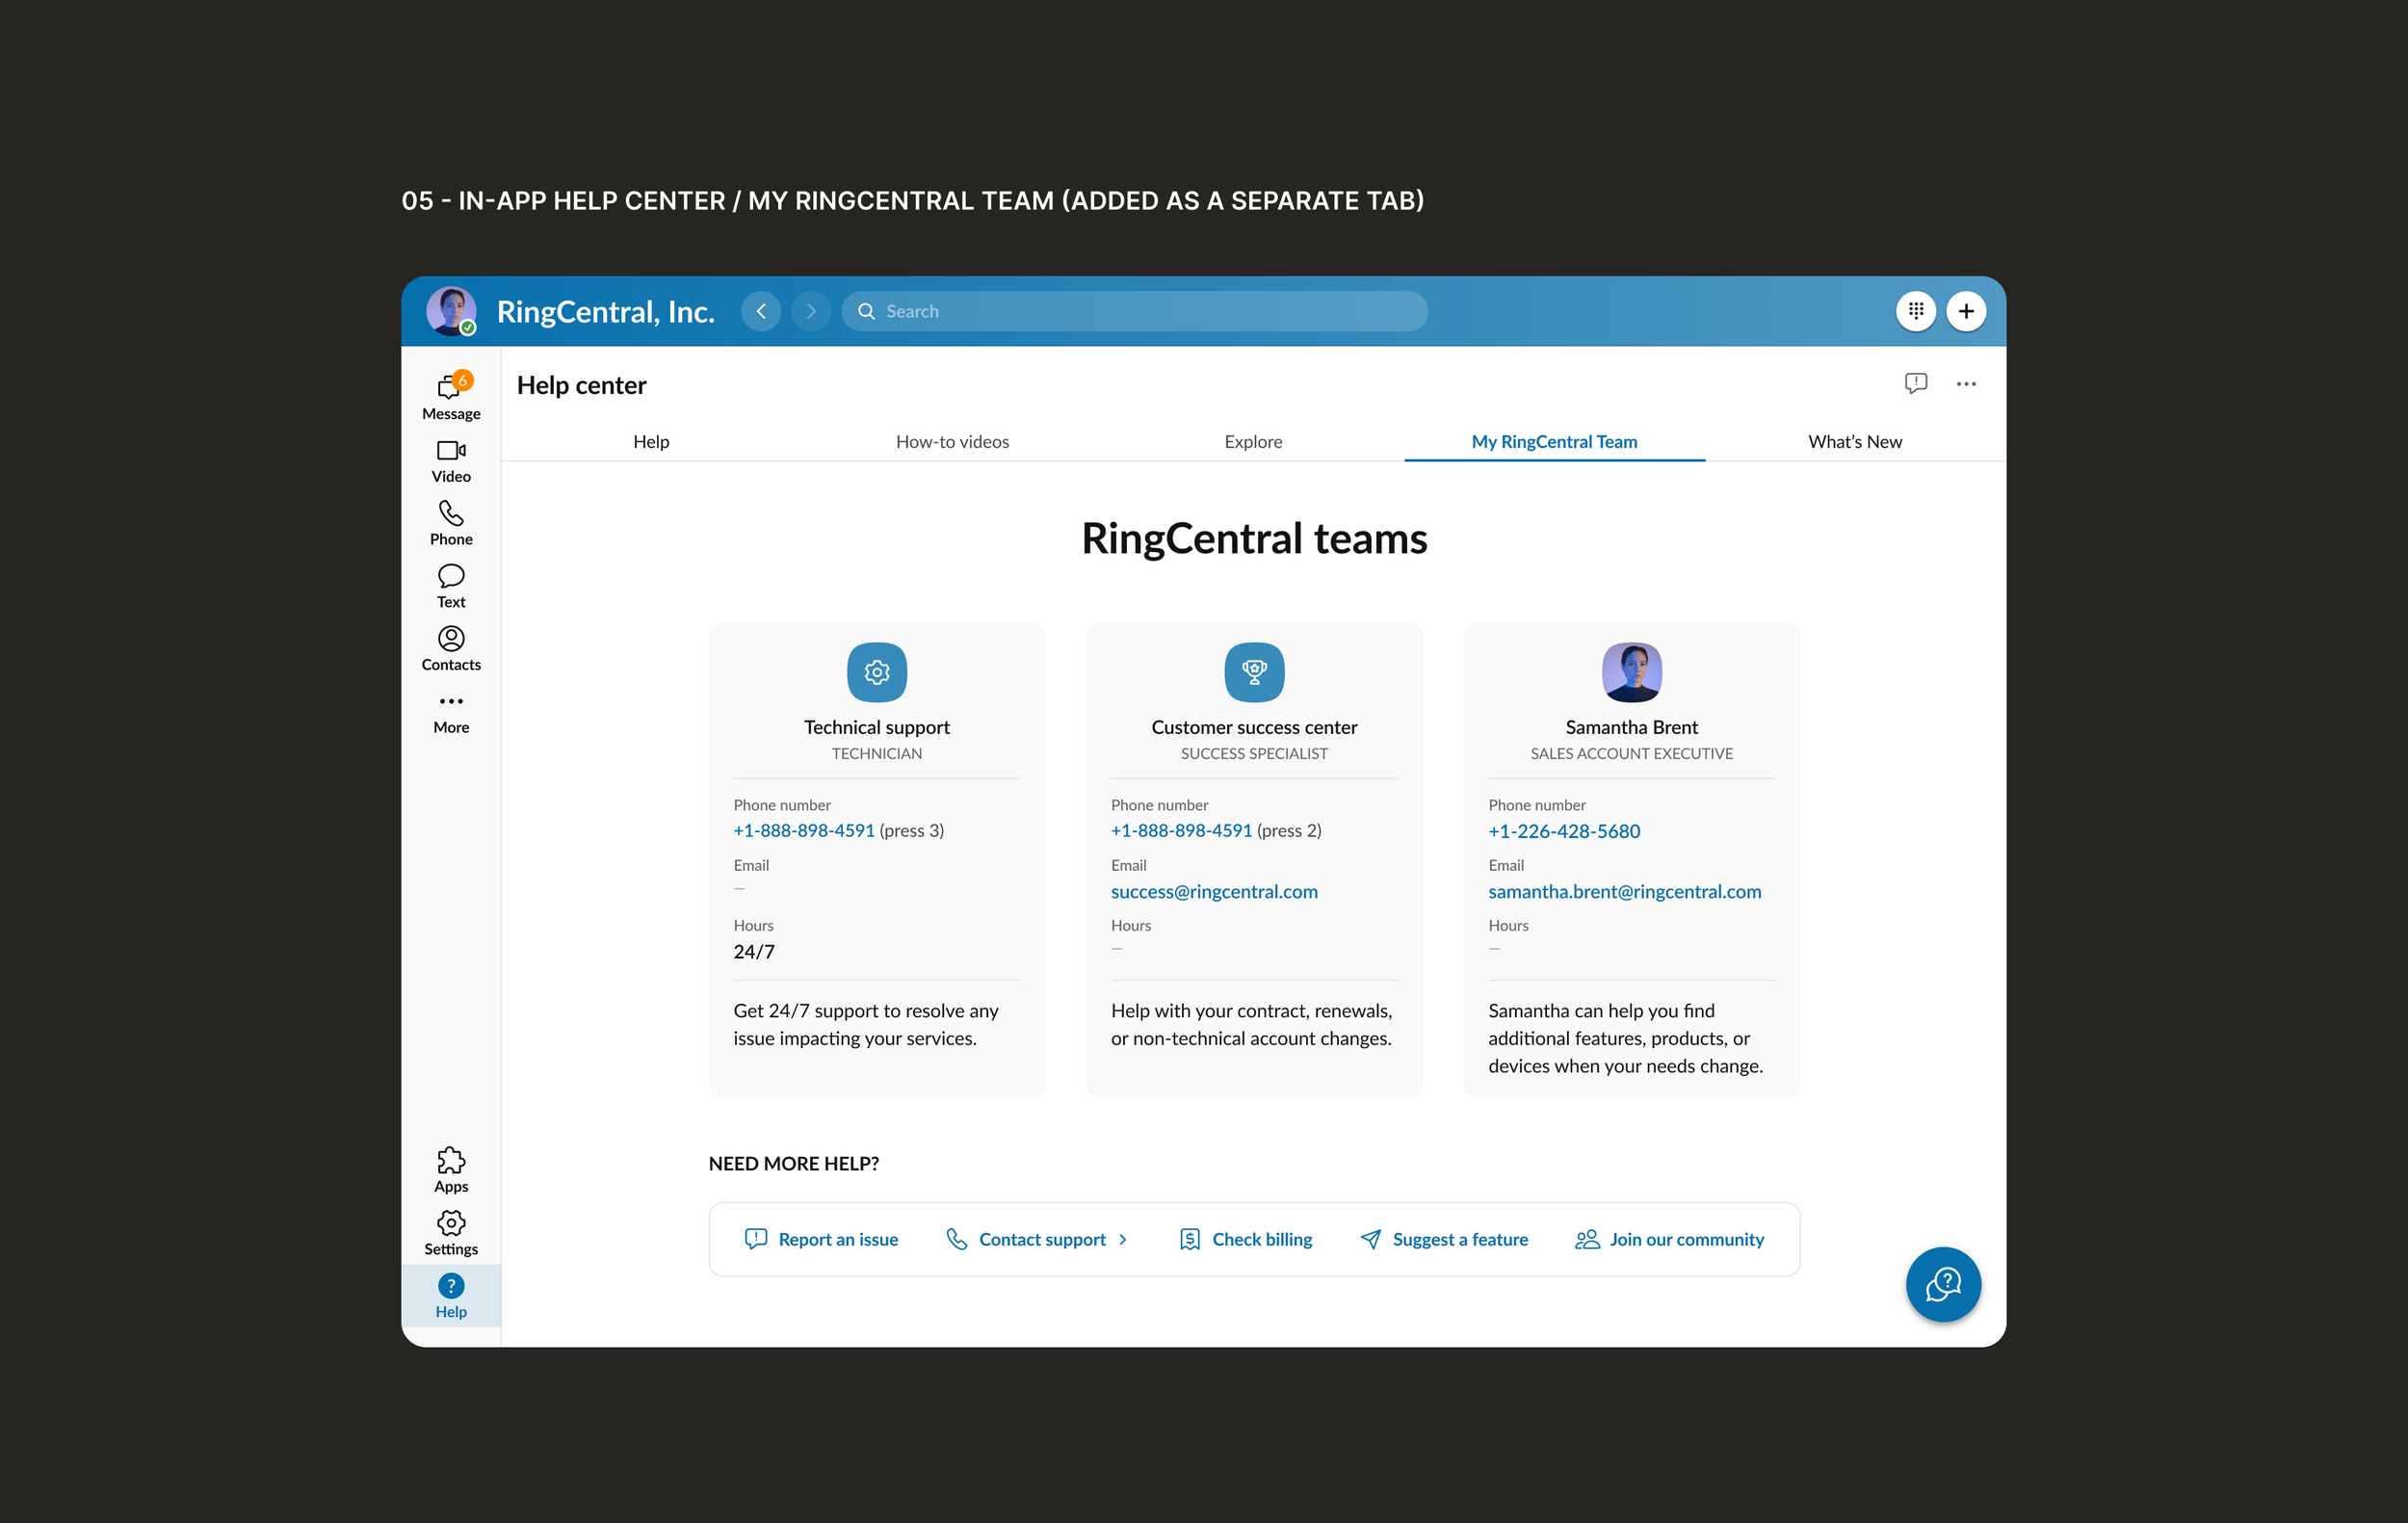Open the Message section in sidebar
Viewport: 2408px width, 1523px height.
451,396
